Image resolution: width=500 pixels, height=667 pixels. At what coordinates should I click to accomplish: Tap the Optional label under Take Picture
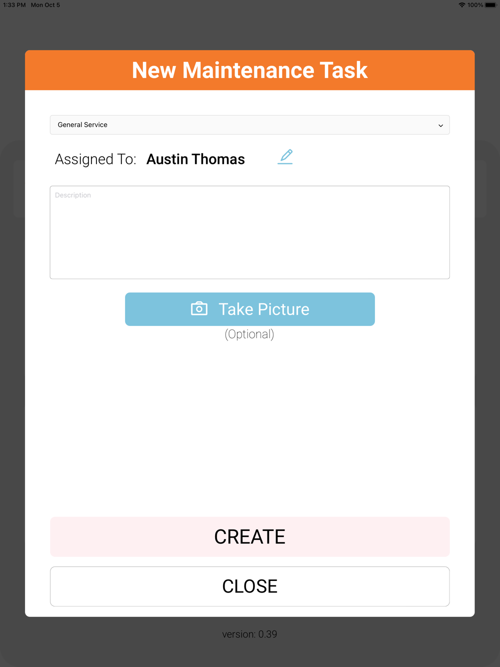[x=249, y=334]
